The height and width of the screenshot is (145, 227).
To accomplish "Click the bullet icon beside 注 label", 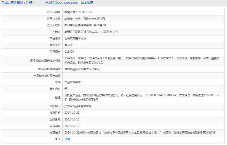I will 56,139.
